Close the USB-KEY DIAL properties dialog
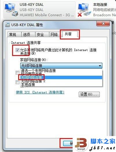 click(x=103, y=23)
